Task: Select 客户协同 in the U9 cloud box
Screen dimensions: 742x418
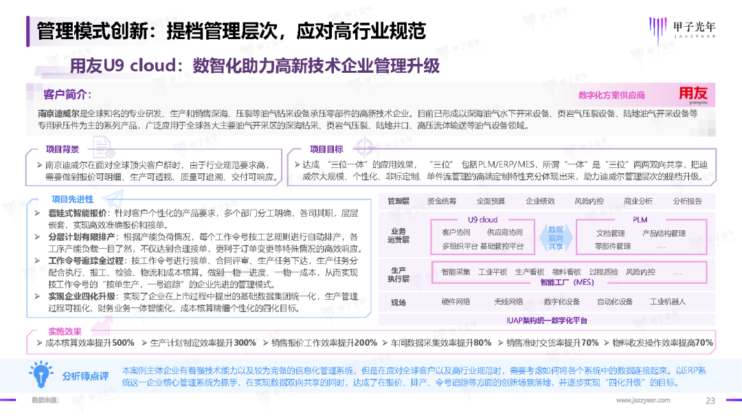Action: 456,232
